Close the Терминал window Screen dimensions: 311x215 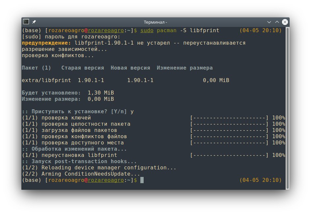285,22
